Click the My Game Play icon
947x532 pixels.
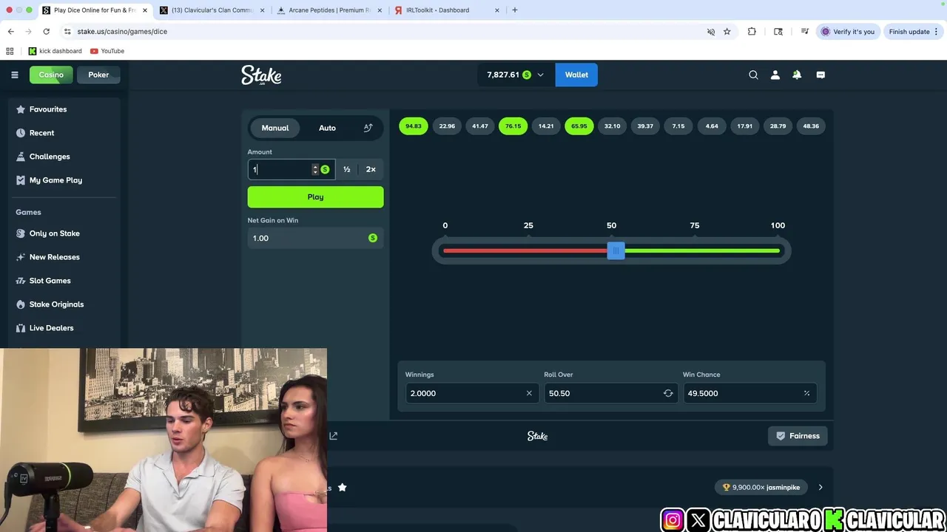(x=21, y=180)
